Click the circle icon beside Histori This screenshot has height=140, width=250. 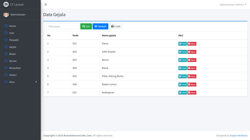point(6,75)
